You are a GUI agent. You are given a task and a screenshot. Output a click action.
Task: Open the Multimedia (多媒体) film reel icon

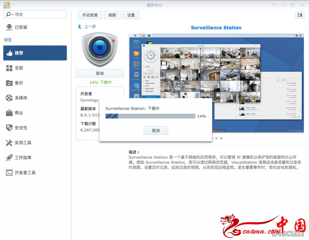click(x=9, y=98)
